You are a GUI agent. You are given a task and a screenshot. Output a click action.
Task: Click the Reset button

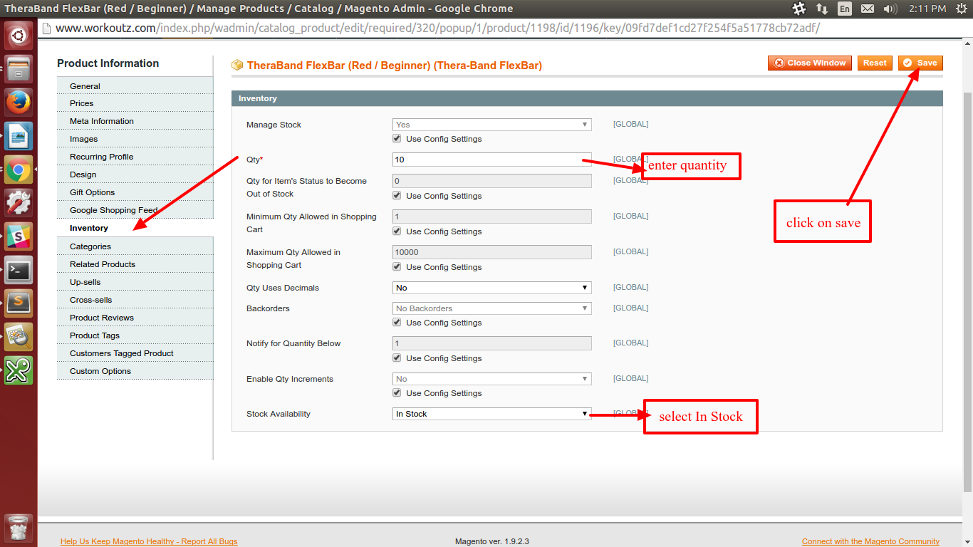click(x=875, y=63)
